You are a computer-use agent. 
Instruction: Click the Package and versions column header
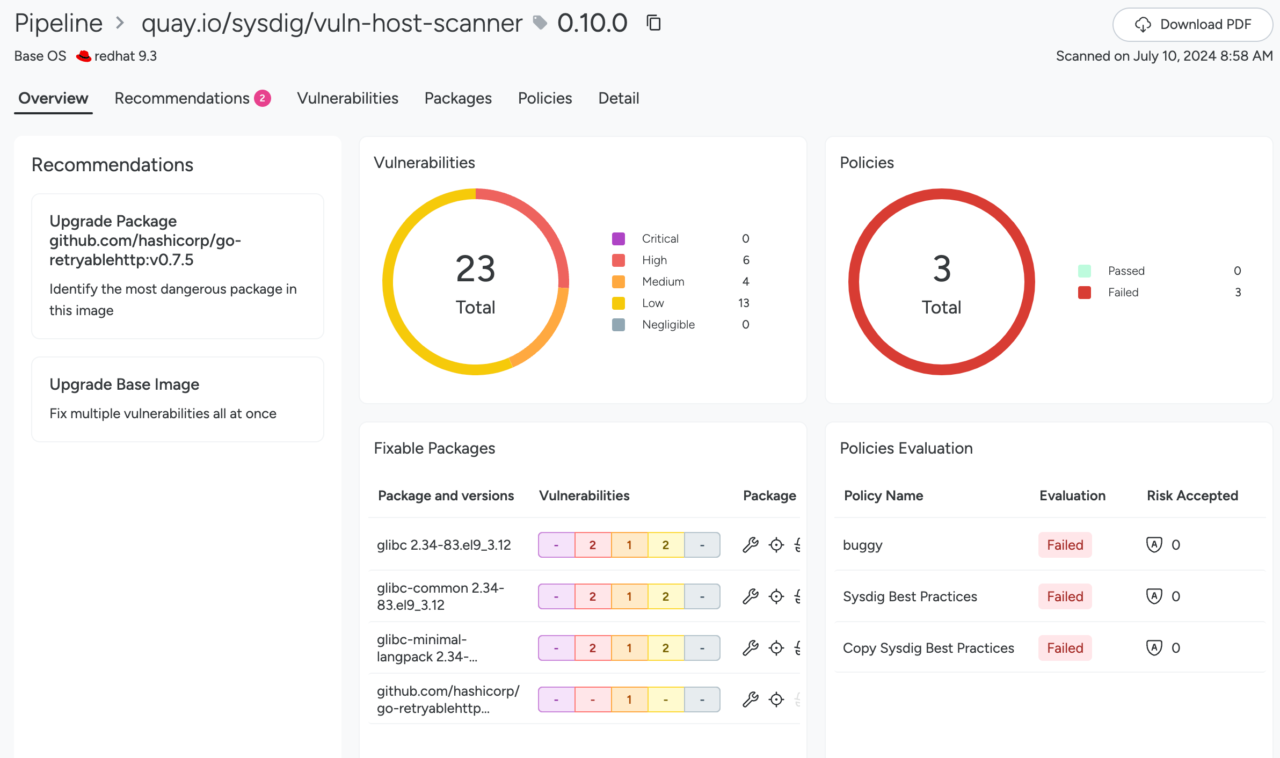pyautogui.click(x=446, y=495)
